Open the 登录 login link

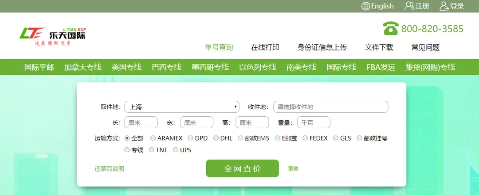tap(457, 6)
